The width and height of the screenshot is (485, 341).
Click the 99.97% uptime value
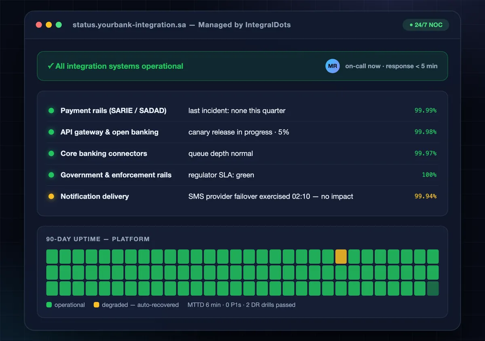pyautogui.click(x=426, y=153)
